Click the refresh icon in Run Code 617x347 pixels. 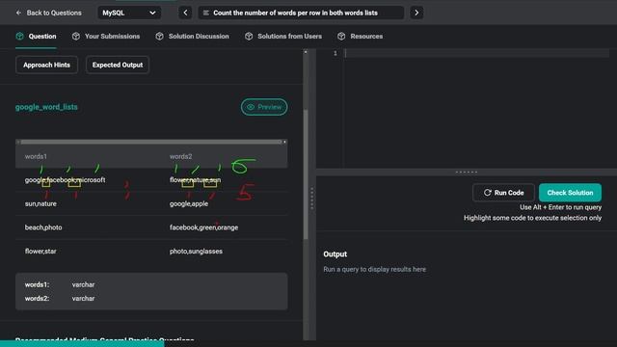[487, 193]
